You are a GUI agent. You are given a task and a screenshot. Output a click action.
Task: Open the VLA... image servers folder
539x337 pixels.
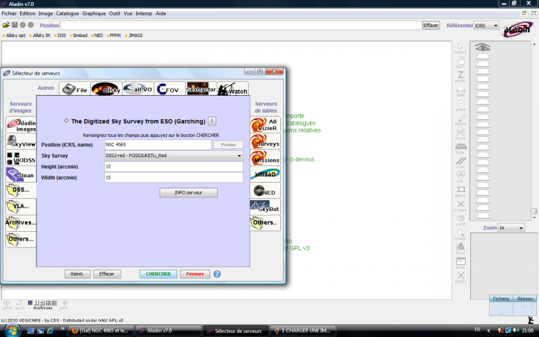[x=22, y=207]
